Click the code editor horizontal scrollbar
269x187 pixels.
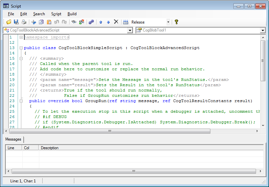coord(110,131)
